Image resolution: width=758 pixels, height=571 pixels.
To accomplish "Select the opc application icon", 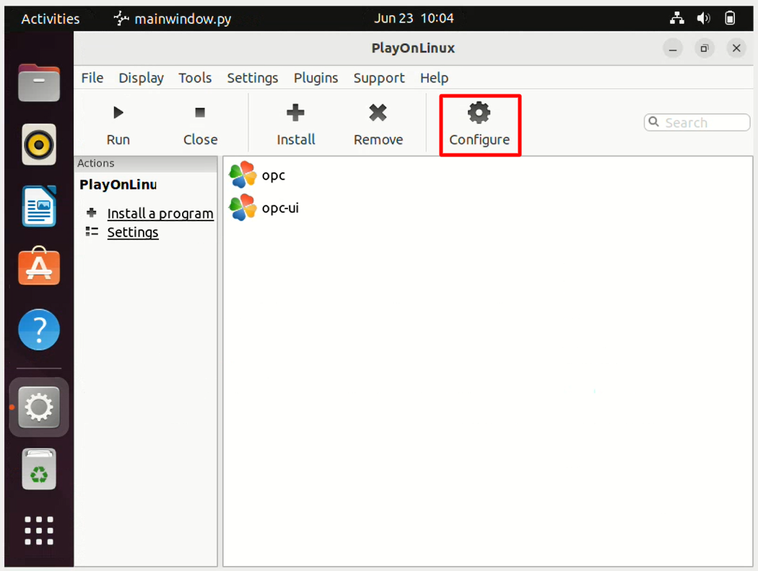I will (x=242, y=174).
